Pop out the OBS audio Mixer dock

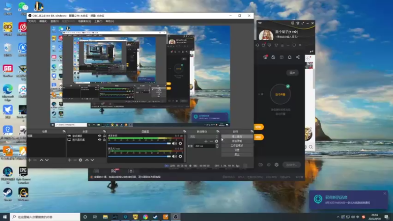185,132
